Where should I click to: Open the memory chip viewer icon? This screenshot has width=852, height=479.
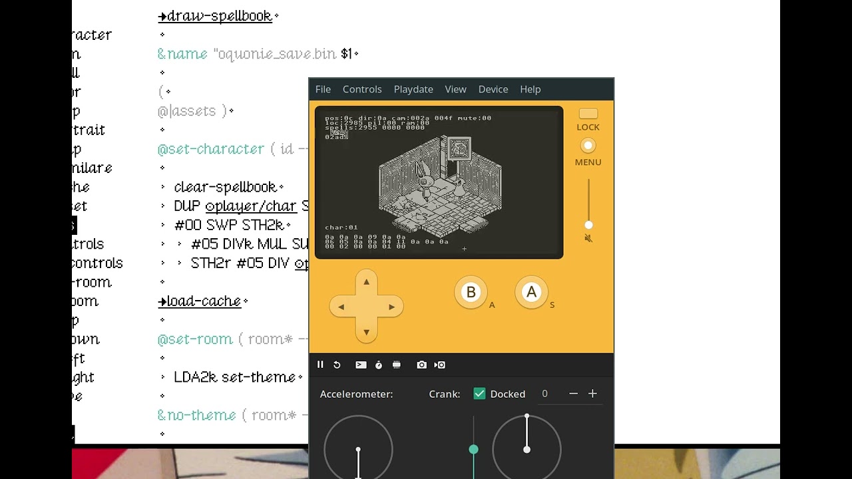tap(397, 365)
